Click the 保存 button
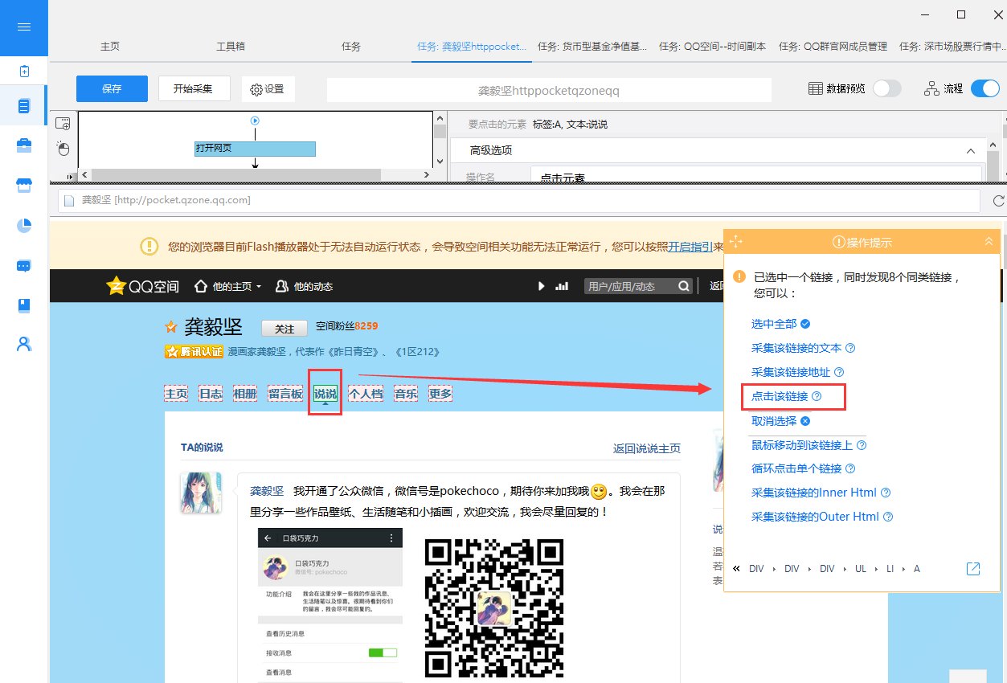 click(x=112, y=88)
